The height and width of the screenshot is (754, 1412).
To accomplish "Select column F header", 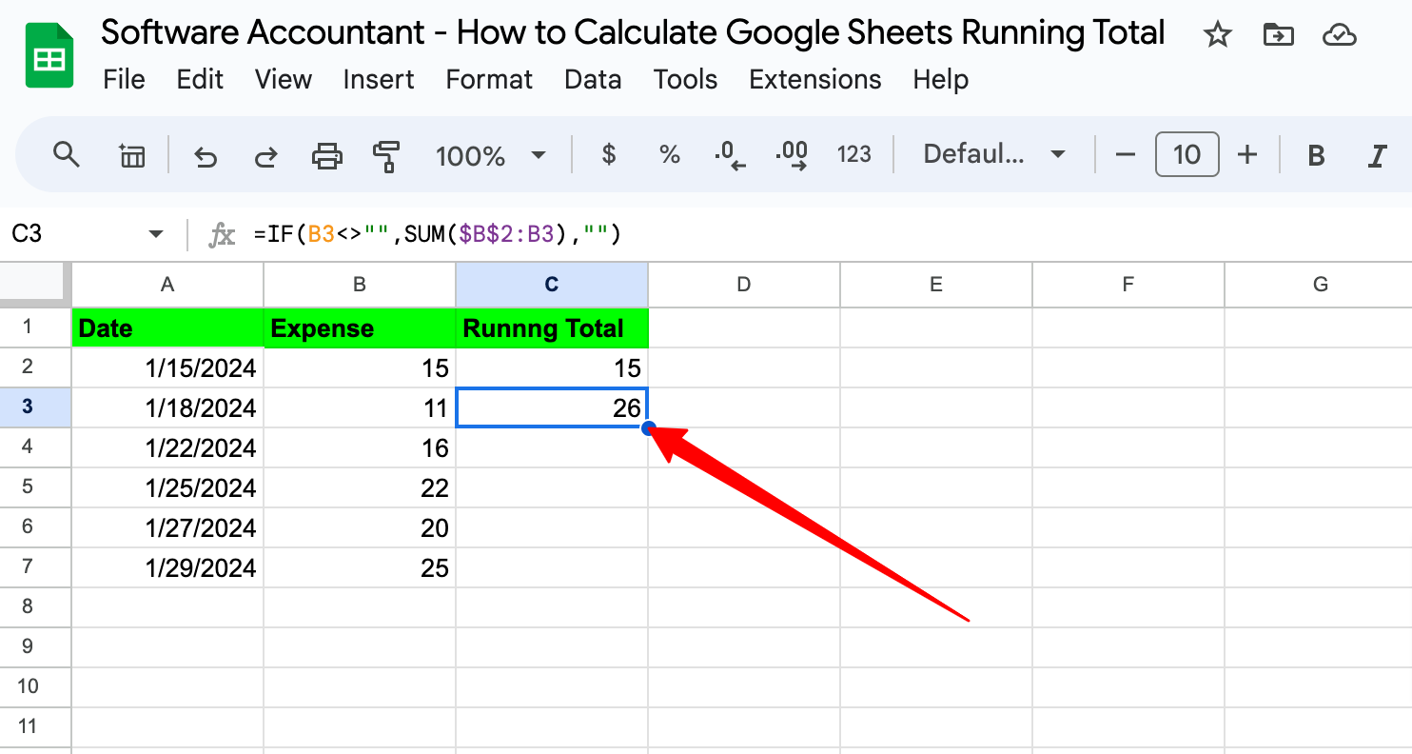I will pos(1128,284).
